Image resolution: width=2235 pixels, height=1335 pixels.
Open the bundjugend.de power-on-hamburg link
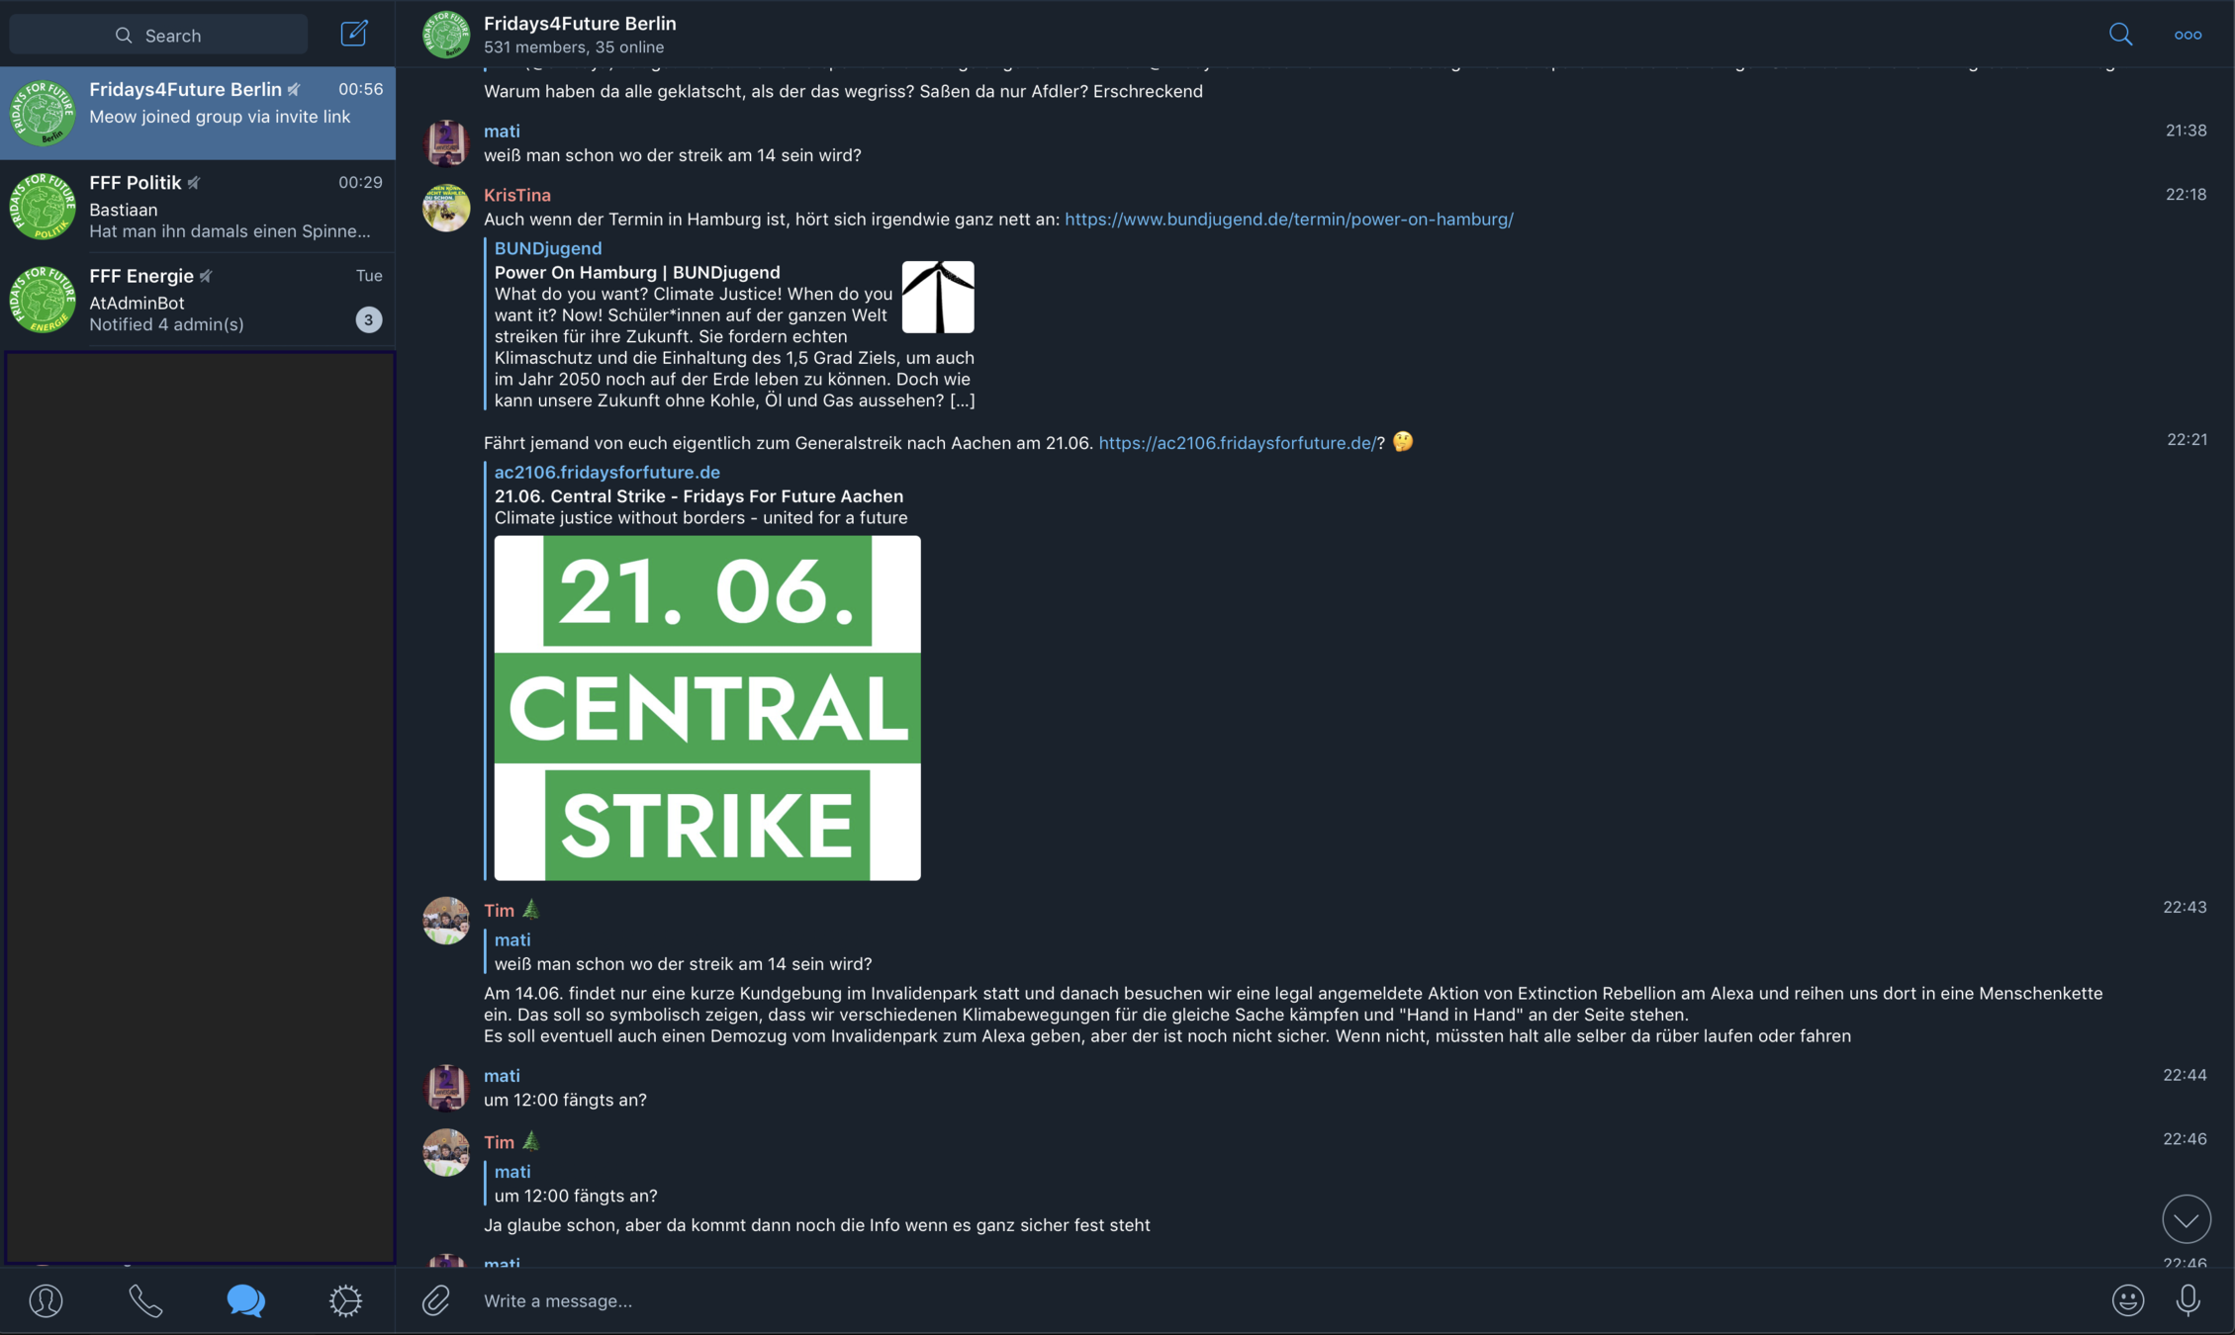point(1288,220)
